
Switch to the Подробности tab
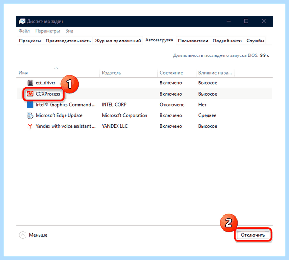pos(227,41)
